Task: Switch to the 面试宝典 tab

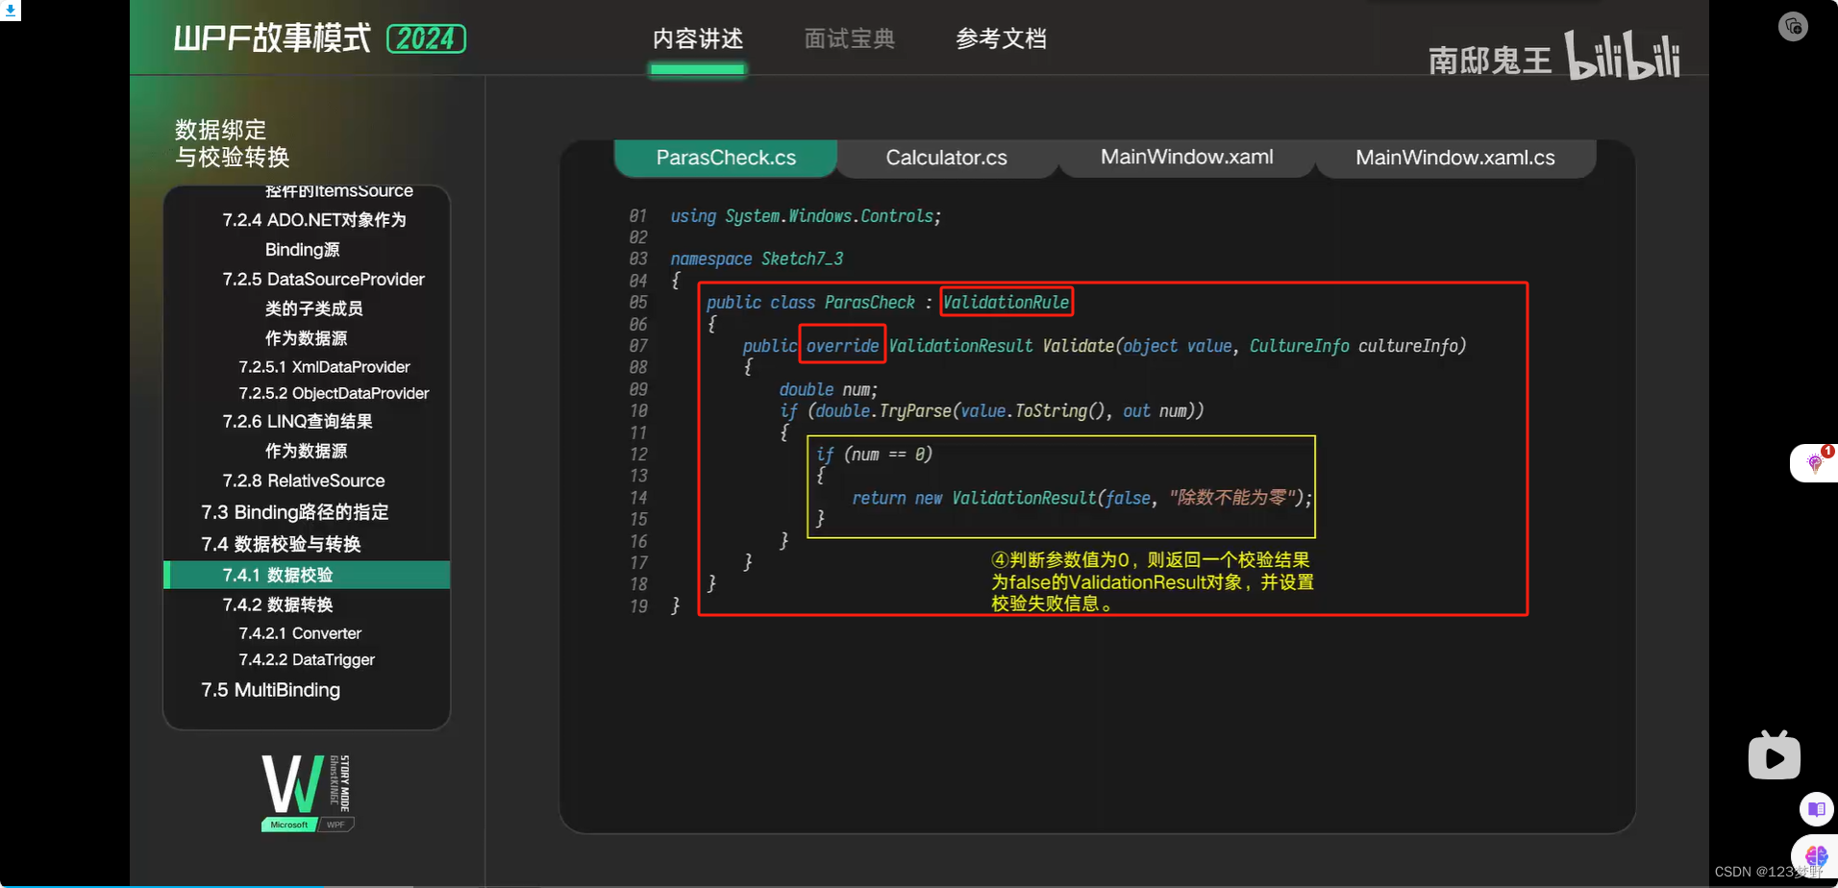Action: (850, 39)
